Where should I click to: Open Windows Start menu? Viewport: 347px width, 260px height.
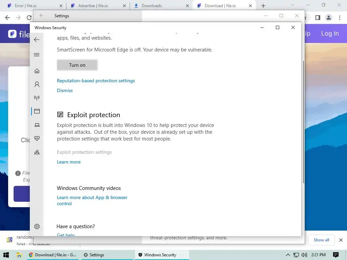(x=6, y=255)
